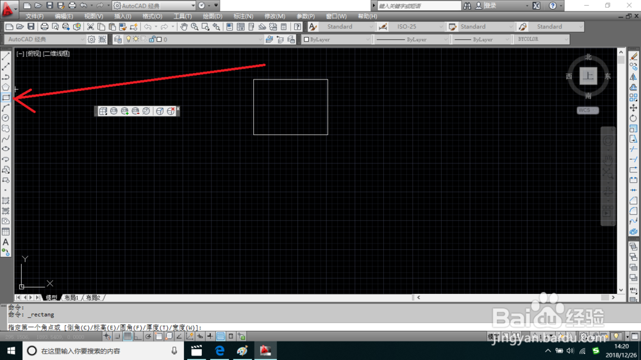Click the [二维线框] visual style label
The image size is (641, 360).
56,54
